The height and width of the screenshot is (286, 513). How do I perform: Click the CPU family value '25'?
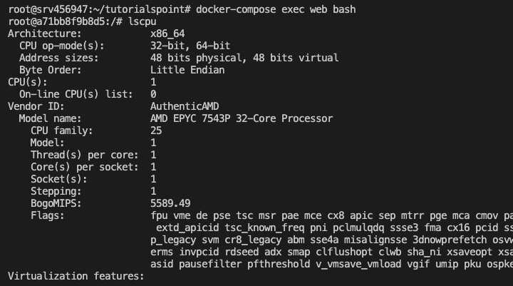156,131
